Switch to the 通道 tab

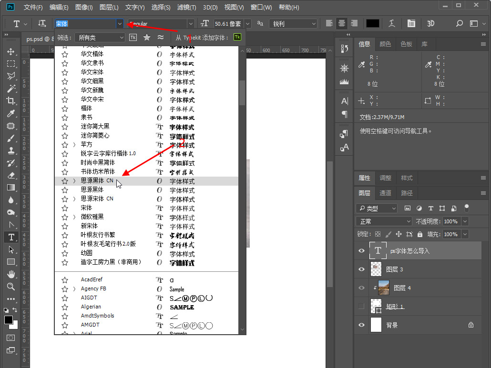pos(385,193)
